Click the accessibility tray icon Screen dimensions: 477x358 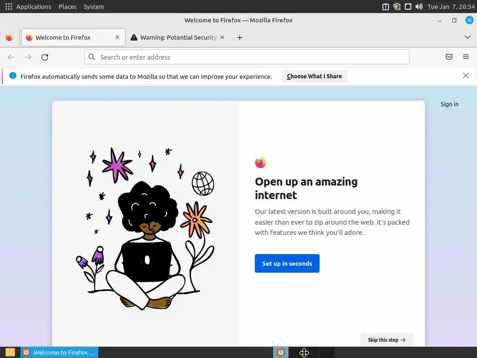click(x=385, y=7)
